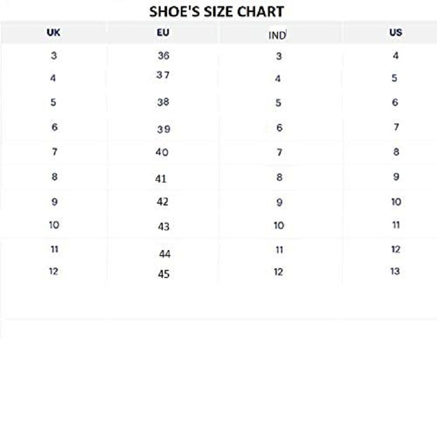Click UK size 8 cell
Screen dimensions: 437x437
[x=54, y=177]
